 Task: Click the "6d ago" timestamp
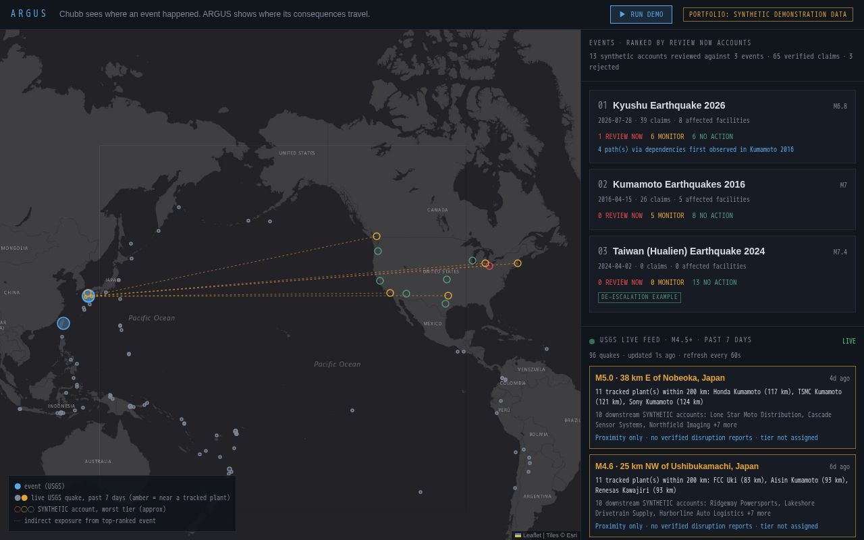coord(840,467)
